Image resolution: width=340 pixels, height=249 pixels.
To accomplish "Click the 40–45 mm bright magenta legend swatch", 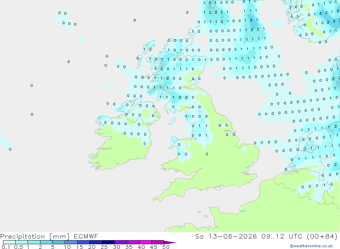I will (x=145, y=242).
